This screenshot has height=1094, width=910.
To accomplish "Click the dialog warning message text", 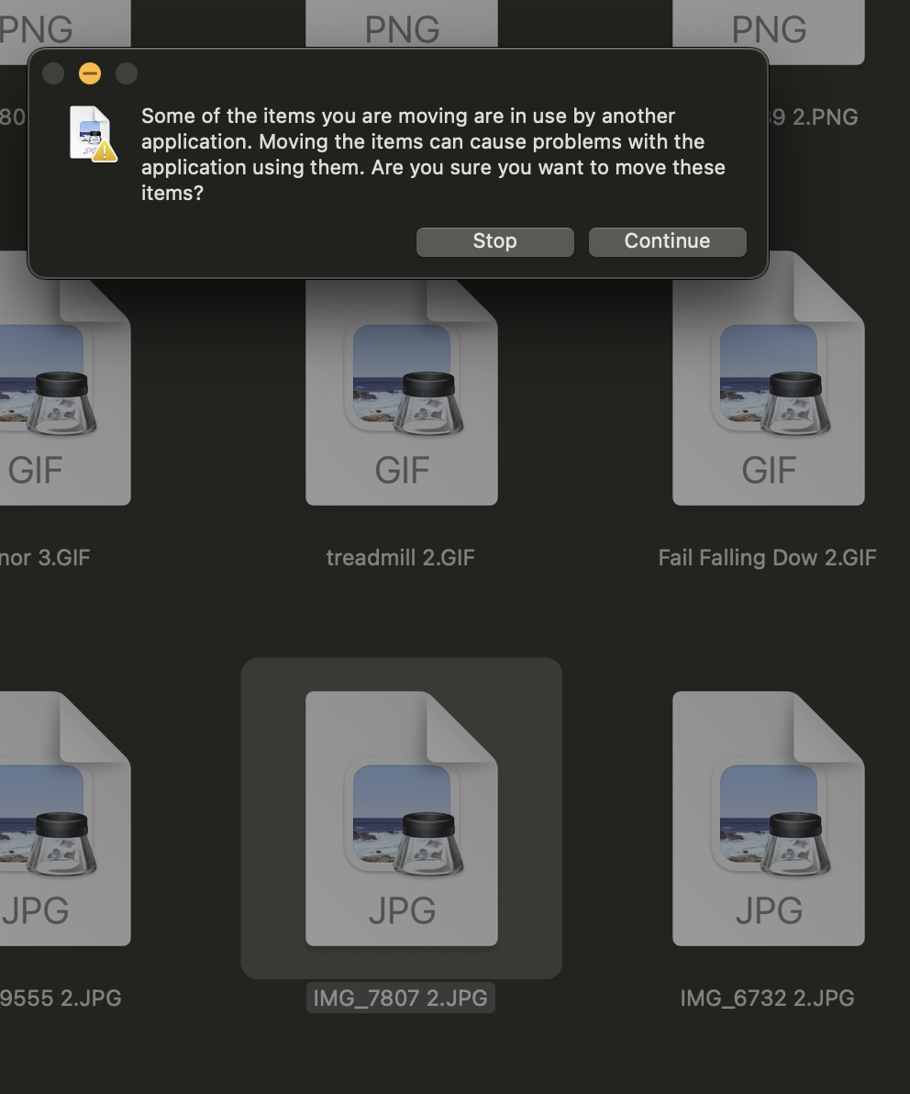I will [x=433, y=154].
